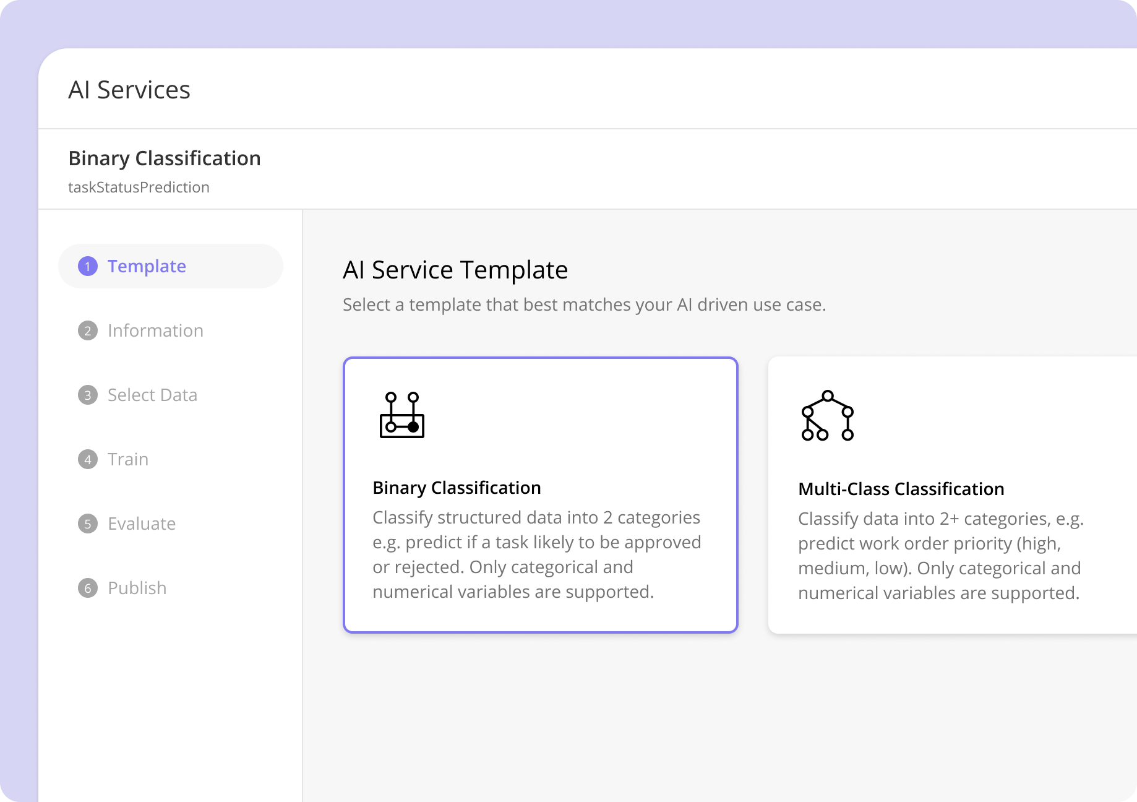Click step number 4 badge for Train
Viewport: 1137px width, 802px height.
pyautogui.click(x=88, y=459)
